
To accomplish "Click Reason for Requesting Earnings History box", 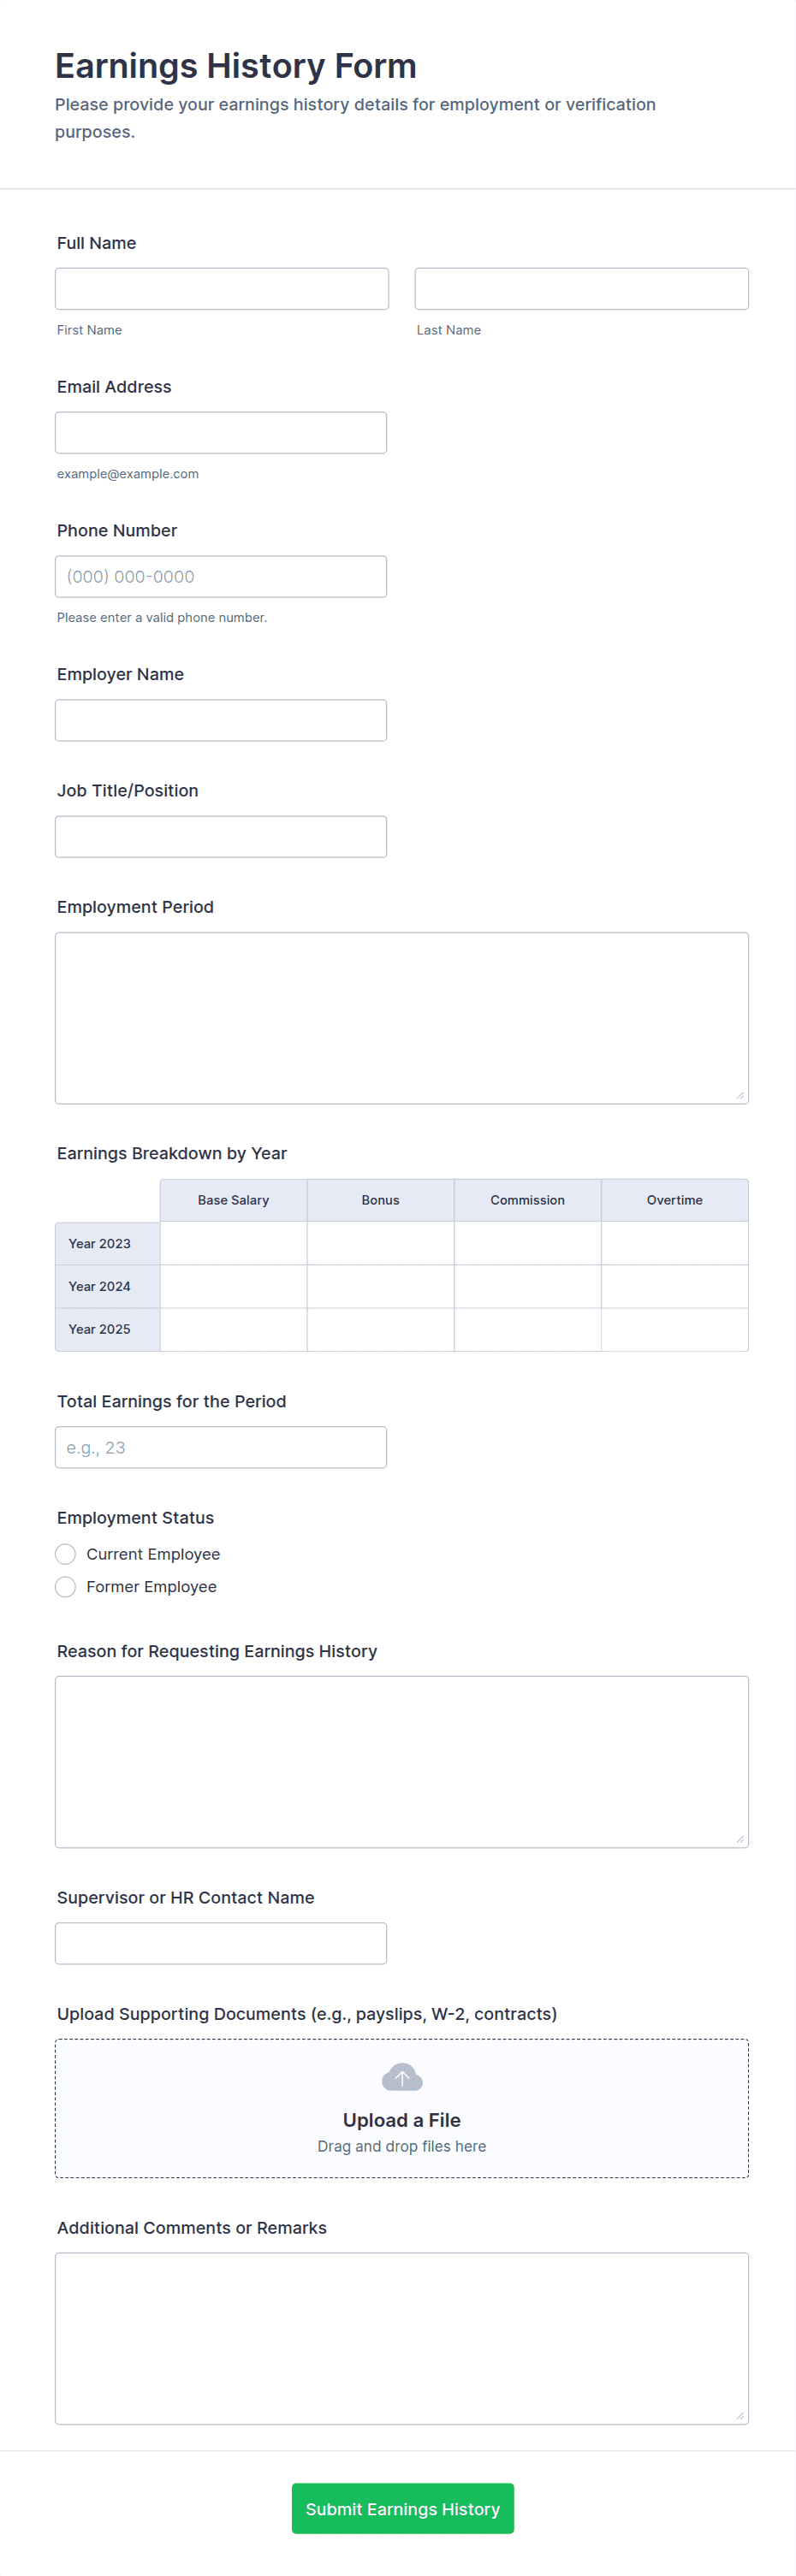I will click(402, 1761).
